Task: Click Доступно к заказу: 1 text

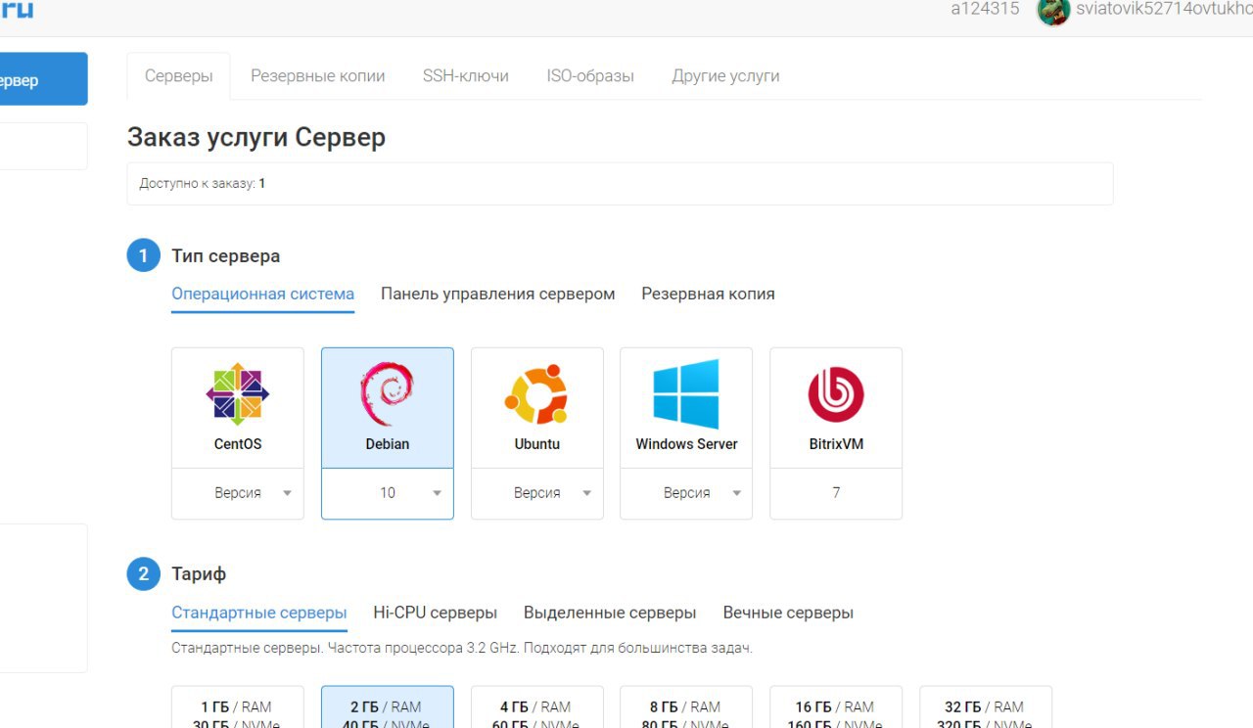Action: [203, 184]
